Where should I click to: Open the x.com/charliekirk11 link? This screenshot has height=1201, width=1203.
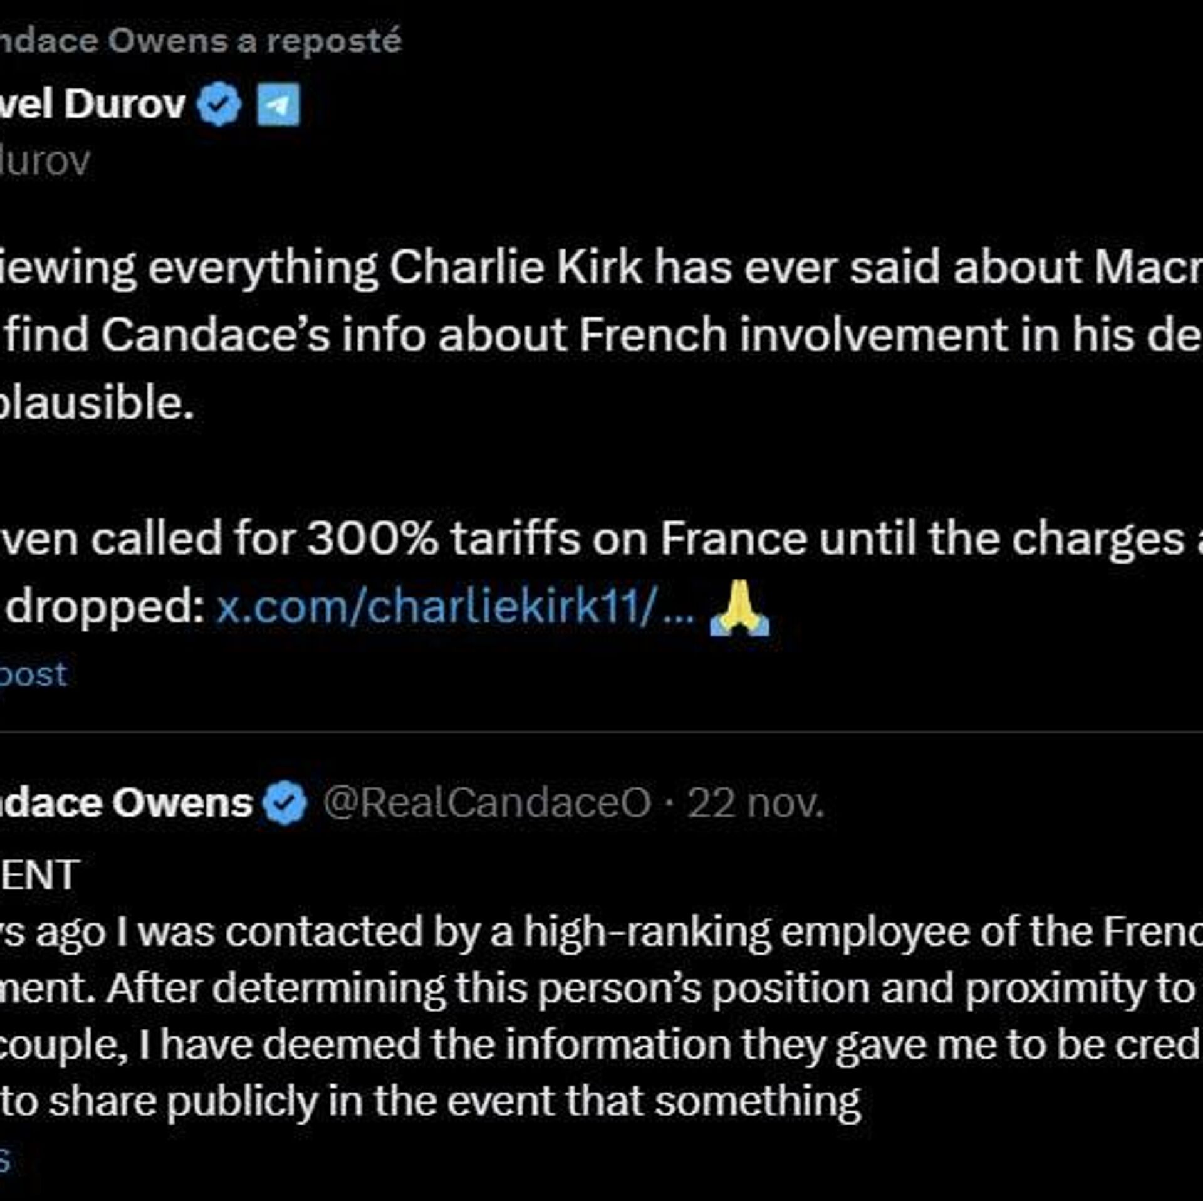tap(455, 607)
